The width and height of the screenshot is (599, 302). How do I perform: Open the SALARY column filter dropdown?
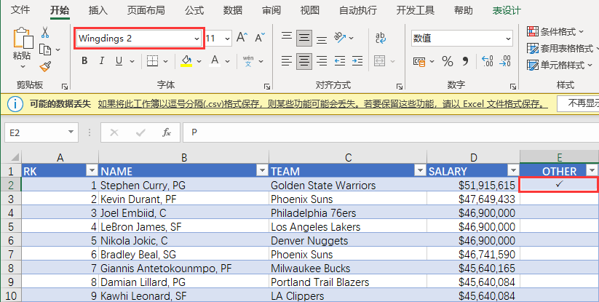[x=513, y=171]
